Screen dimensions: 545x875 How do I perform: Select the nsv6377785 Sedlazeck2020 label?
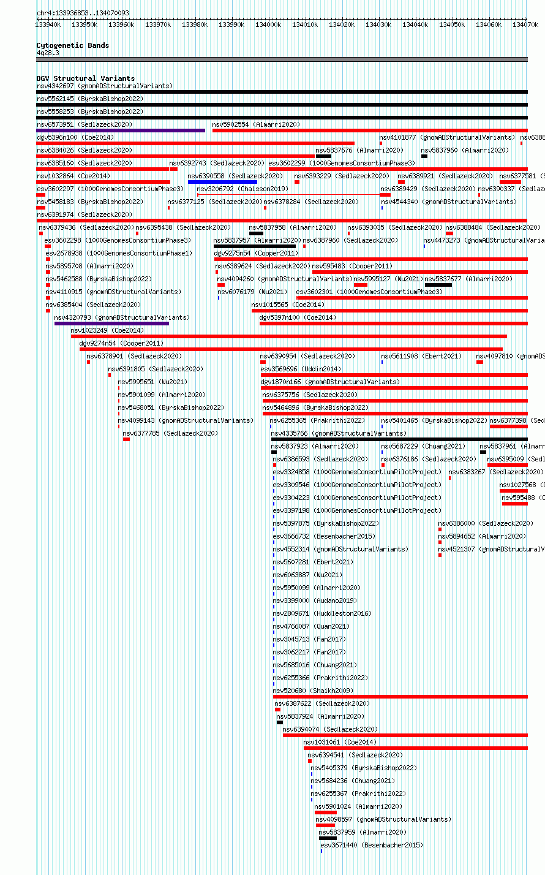pos(170,433)
